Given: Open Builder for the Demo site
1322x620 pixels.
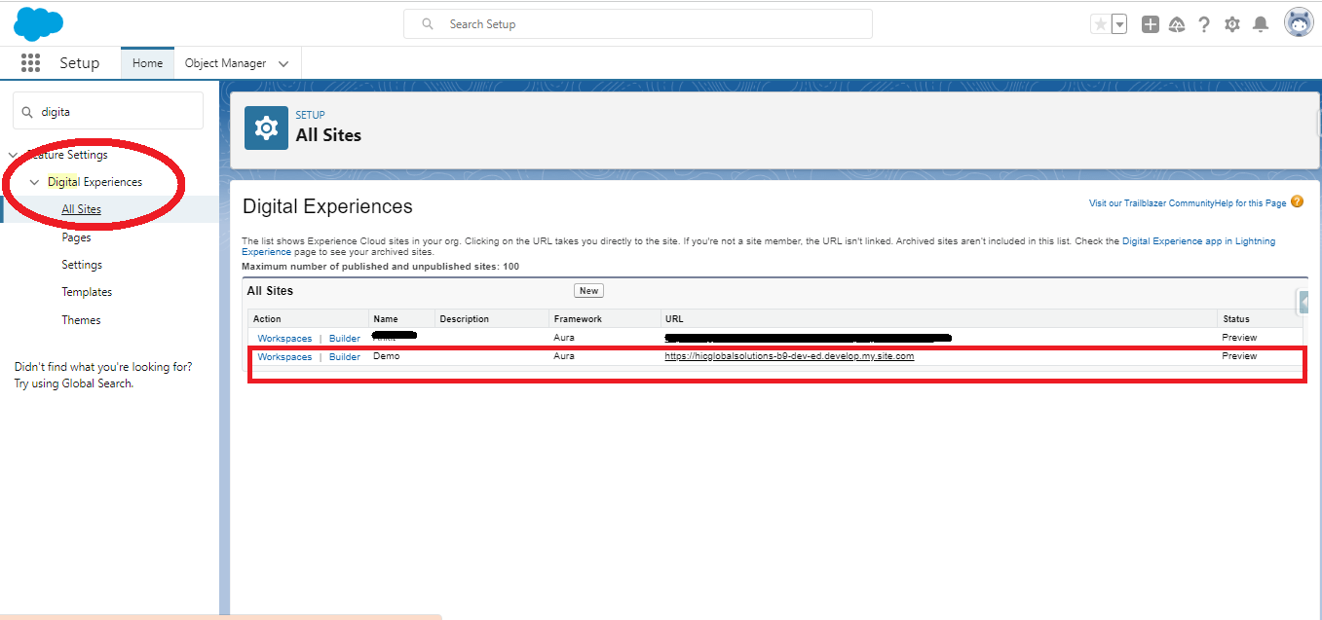Looking at the screenshot, I should point(344,357).
